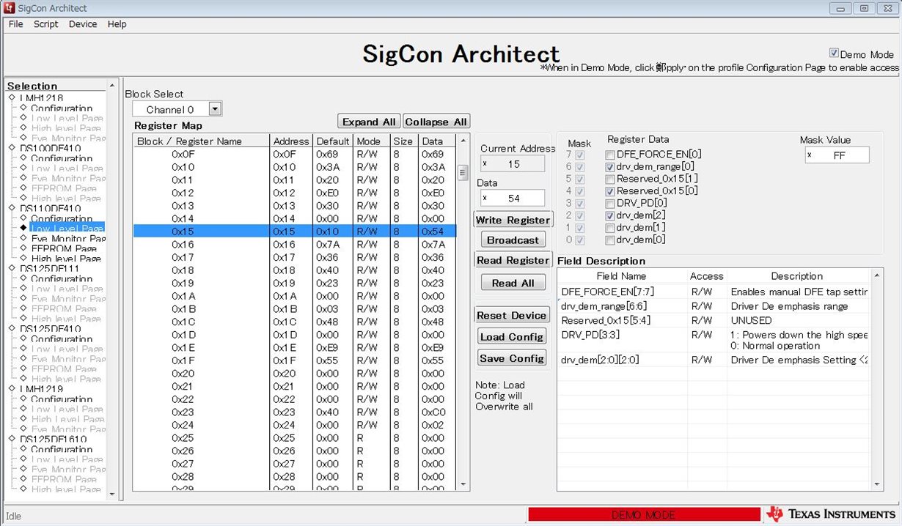Click the Data value input field

[x=513, y=198]
